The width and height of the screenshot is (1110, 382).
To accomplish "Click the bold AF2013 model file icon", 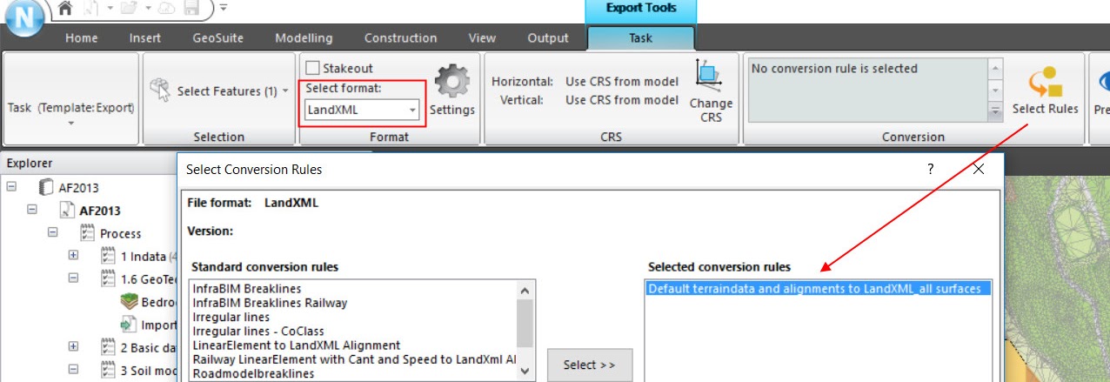I will pyautogui.click(x=67, y=211).
